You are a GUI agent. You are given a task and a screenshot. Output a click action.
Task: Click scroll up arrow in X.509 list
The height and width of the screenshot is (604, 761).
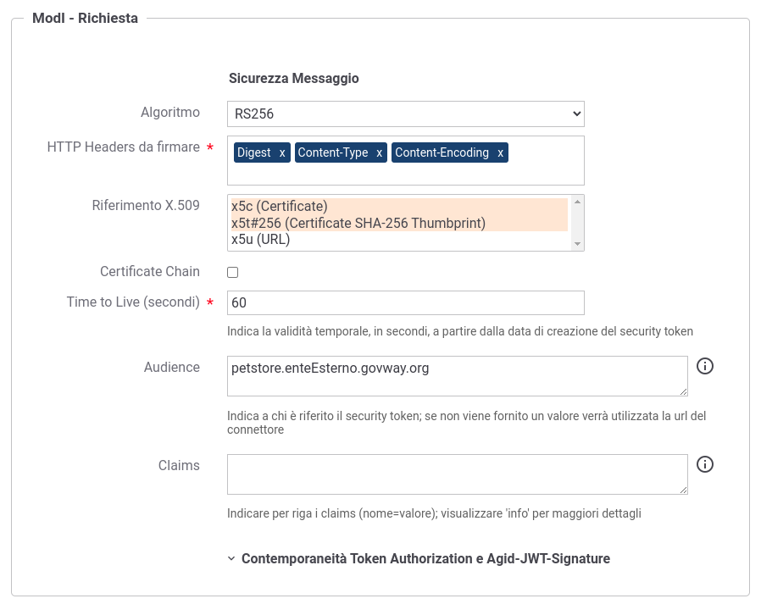[x=578, y=202]
